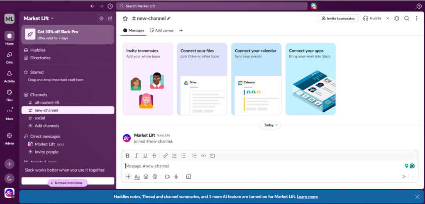Image resolution: width=425 pixels, height=204 pixels.
Task: Edit channel name pencil icon
Action: pyautogui.click(x=169, y=18)
